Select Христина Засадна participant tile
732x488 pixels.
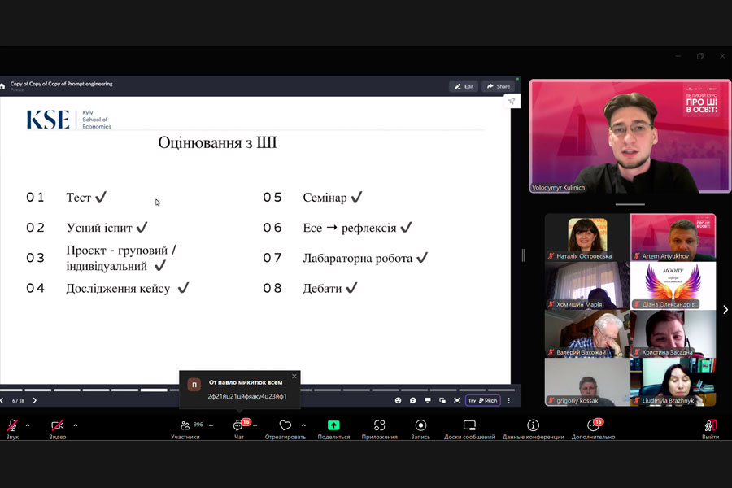(673, 333)
